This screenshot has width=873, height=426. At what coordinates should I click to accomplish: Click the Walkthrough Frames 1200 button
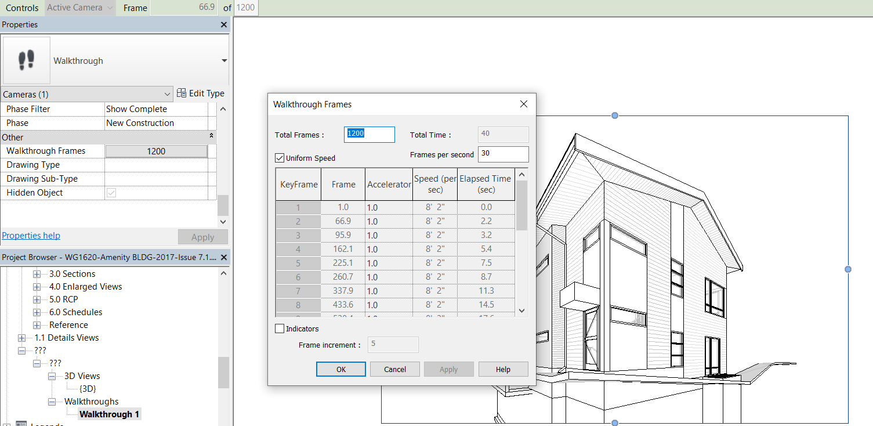point(156,151)
